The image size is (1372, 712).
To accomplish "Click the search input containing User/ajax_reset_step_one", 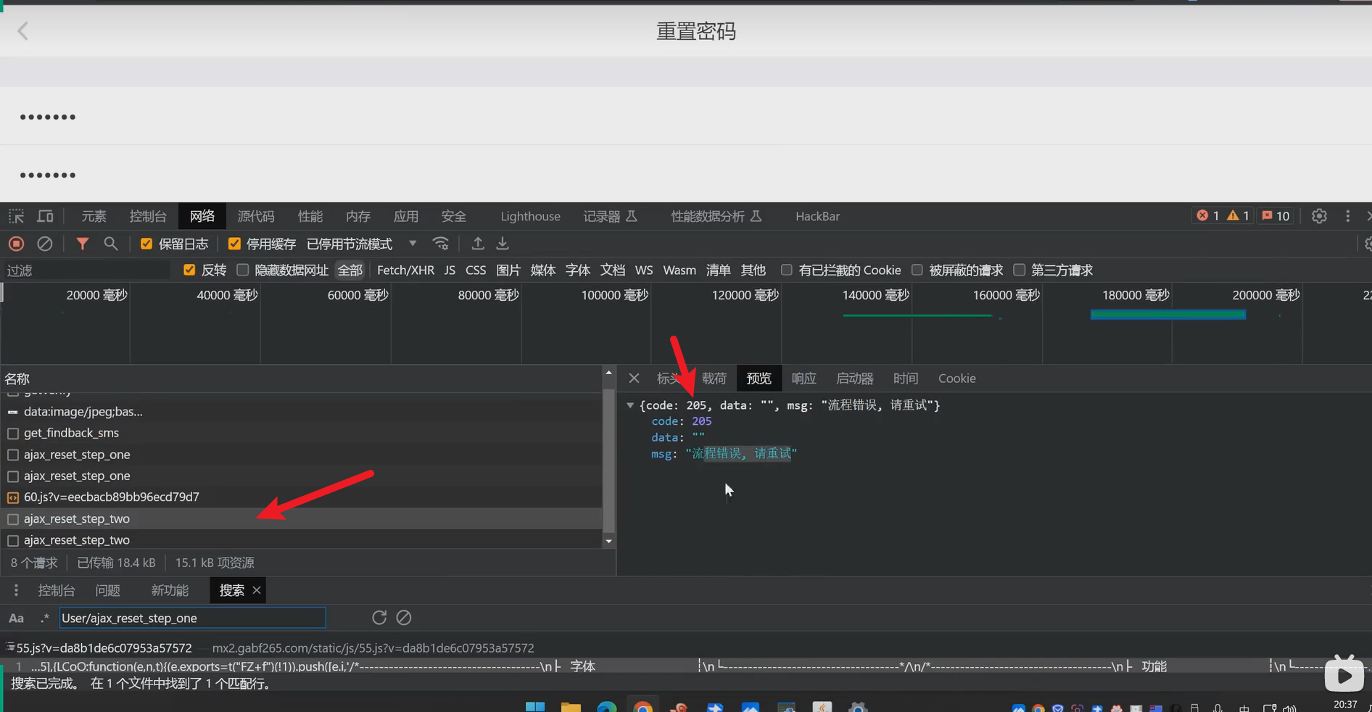I will pos(192,618).
